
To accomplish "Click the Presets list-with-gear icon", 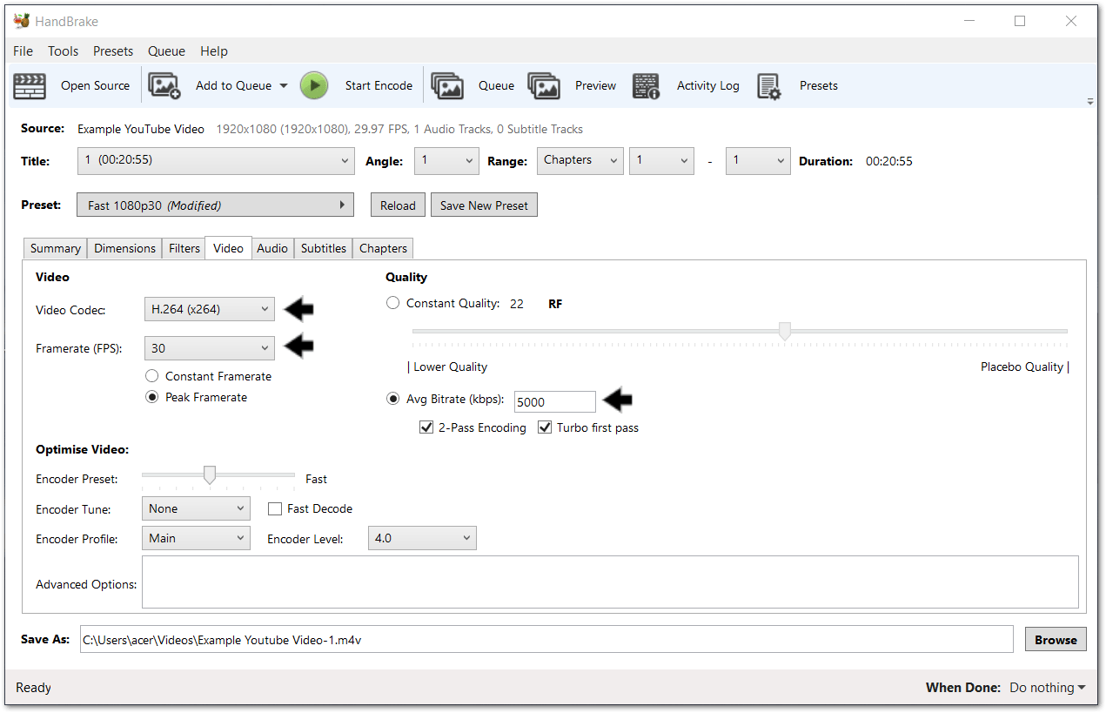I will click(x=769, y=85).
